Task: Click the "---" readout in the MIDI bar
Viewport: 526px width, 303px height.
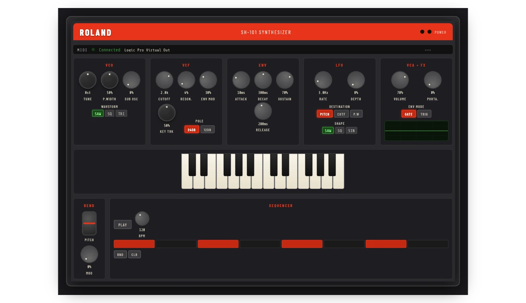Action: click(428, 50)
